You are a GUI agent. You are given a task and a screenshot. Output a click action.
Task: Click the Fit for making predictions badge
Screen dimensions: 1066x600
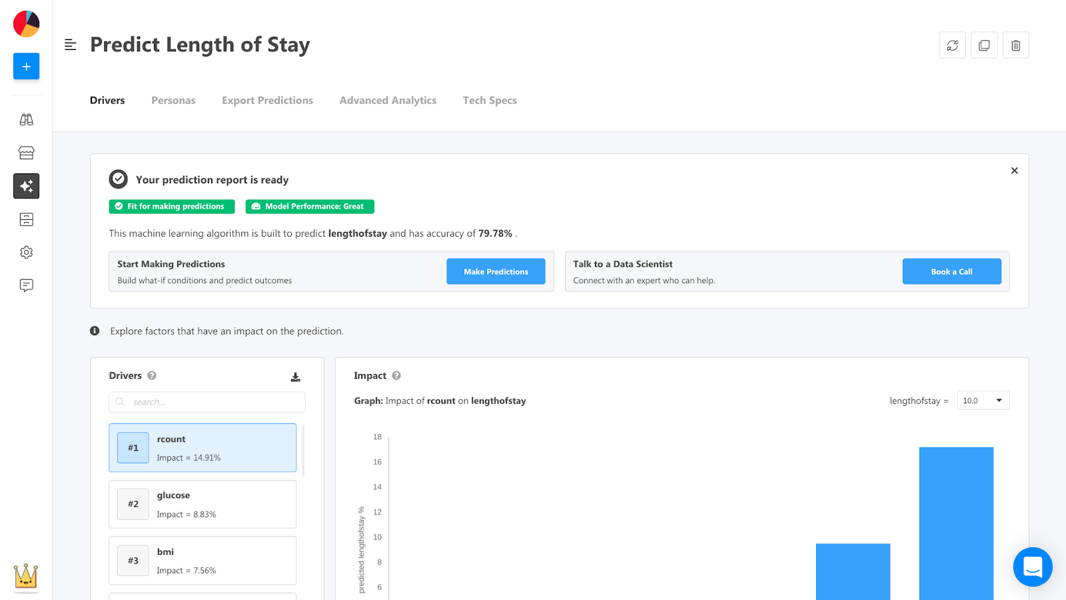tap(172, 207)
